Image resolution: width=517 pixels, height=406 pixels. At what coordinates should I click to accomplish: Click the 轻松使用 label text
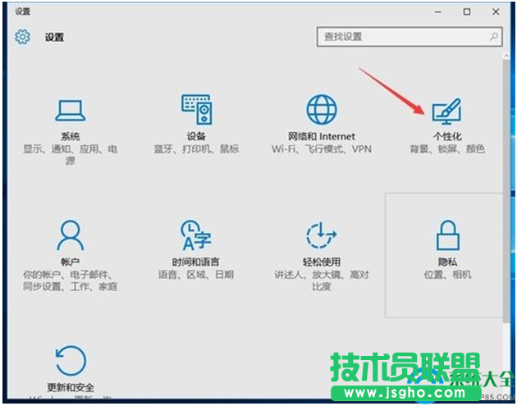322,262
